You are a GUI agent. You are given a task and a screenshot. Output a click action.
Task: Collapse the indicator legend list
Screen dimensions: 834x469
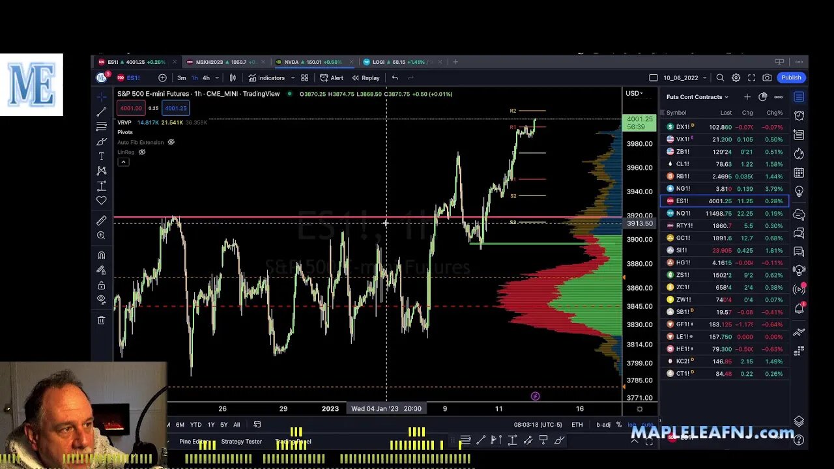123,162
